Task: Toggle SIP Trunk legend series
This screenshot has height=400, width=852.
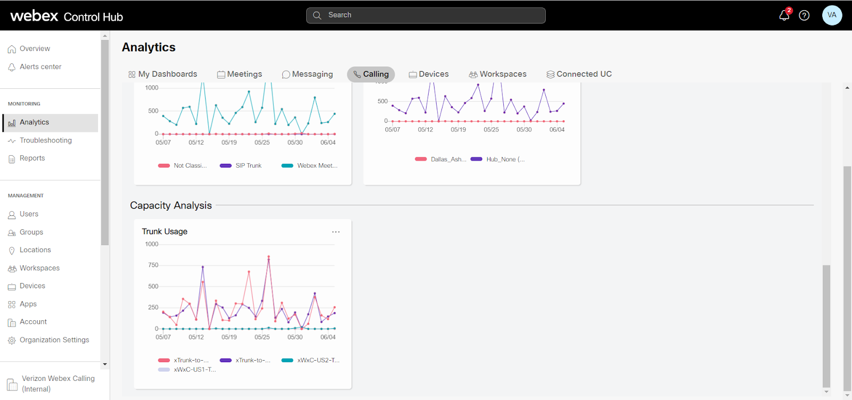Action: [x=241, y=165]
